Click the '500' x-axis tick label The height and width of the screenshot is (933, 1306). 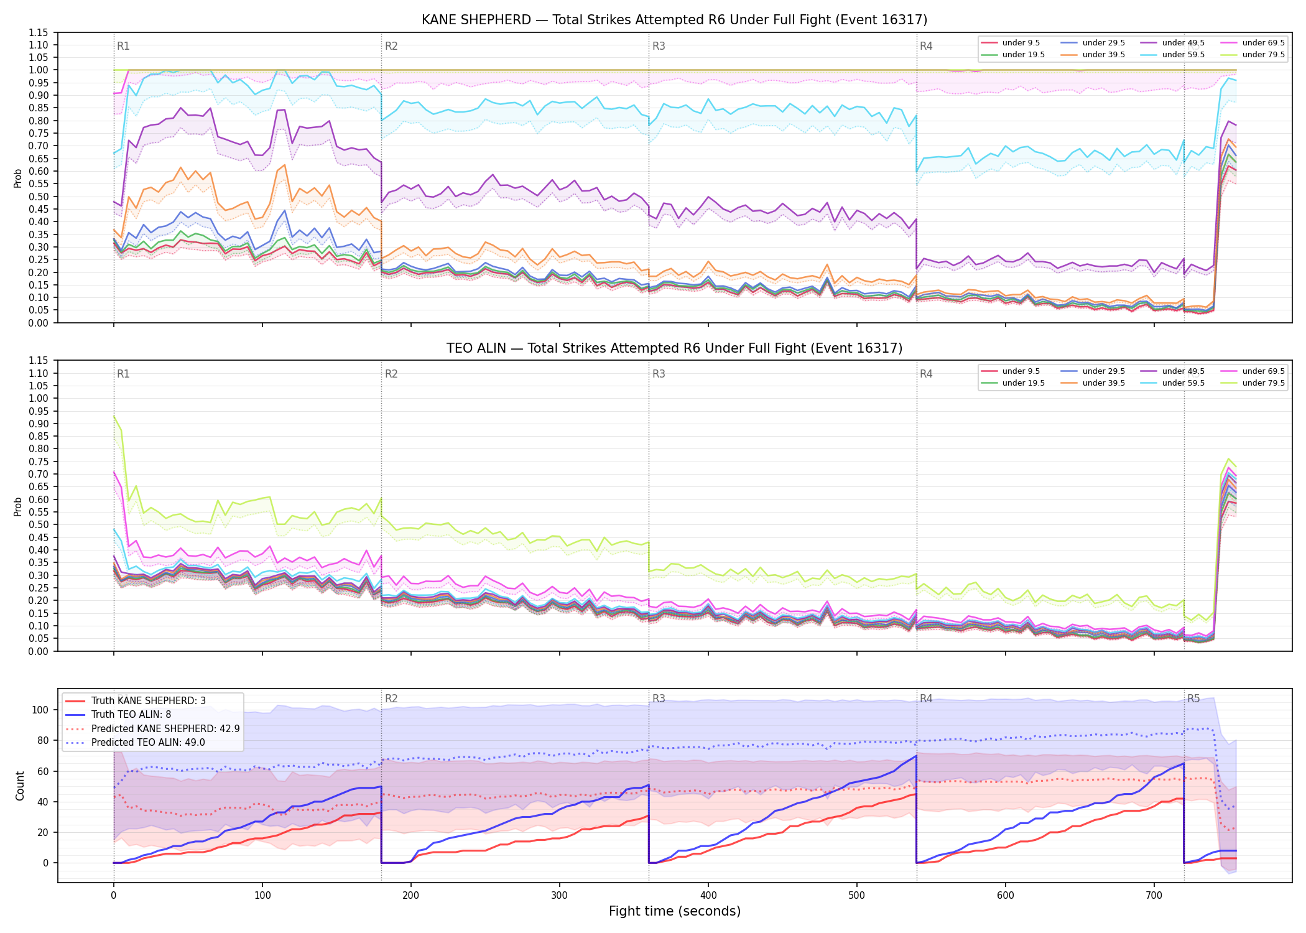click(x=857, y=896)
